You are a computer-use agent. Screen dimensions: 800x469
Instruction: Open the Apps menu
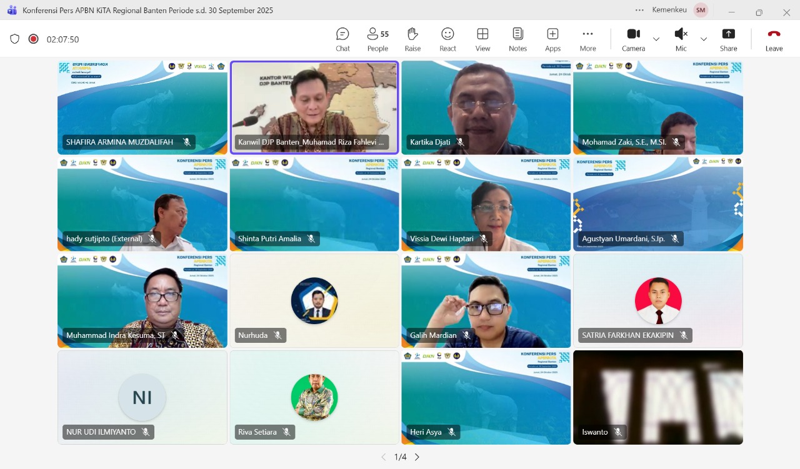[552, 39]
